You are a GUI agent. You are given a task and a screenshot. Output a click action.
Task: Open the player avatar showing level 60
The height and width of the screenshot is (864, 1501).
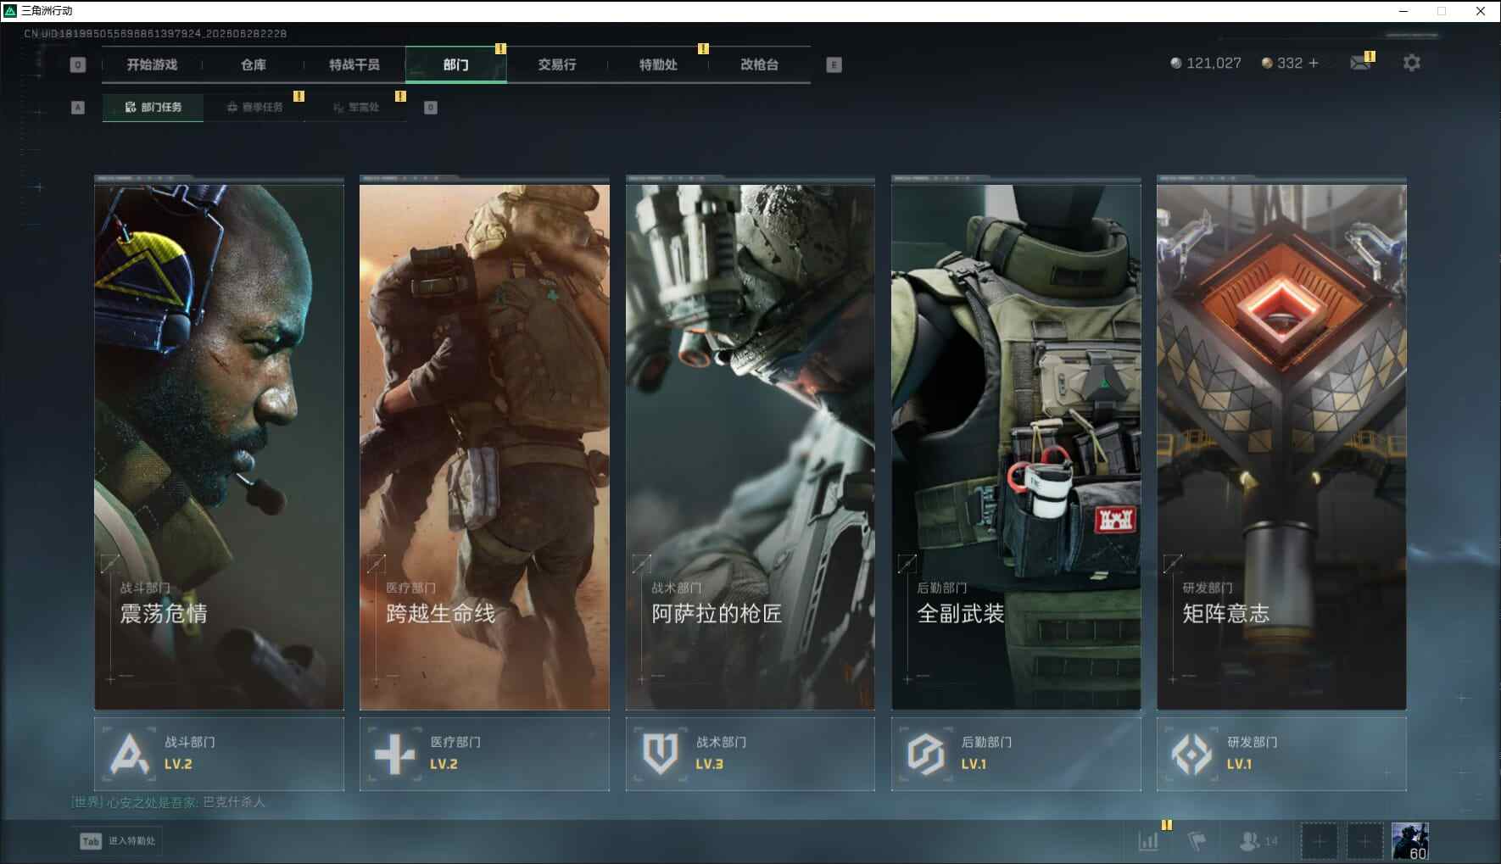click(1410, 841)
